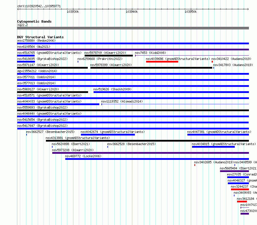257x225 pixels.
Task: Click the gray Xq22.2 cytogenetic band bar
Action: [x=133, y=28]
